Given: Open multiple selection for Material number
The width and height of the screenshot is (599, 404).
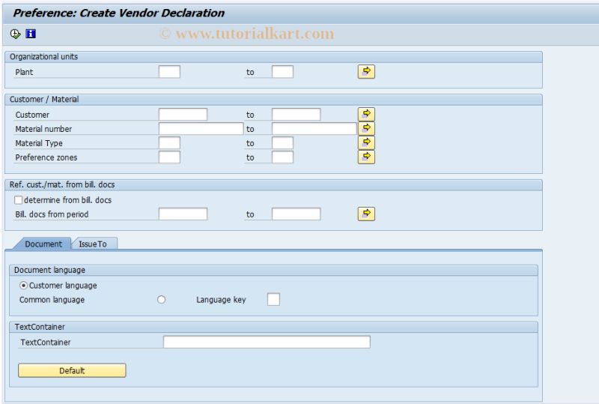Looking at the screenshot, I should [x=366, y=128].
